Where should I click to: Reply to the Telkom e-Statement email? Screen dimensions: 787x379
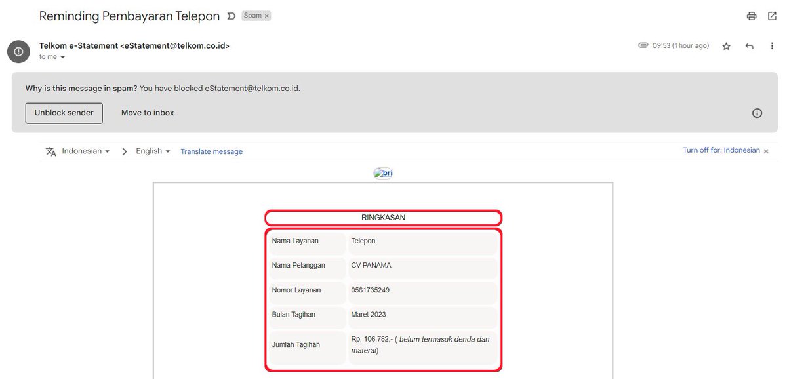tap(750, 47)
